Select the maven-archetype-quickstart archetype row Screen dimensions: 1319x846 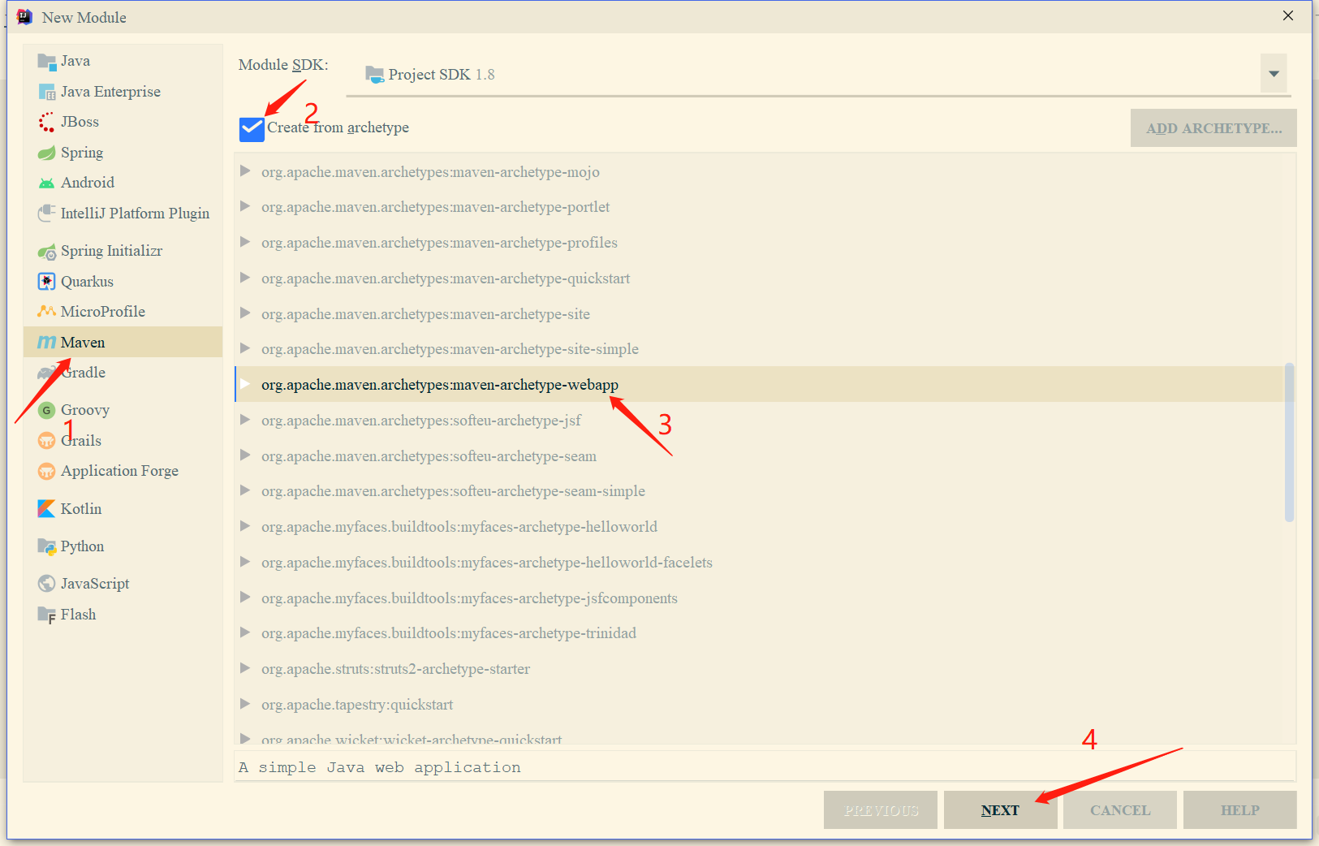759,278
